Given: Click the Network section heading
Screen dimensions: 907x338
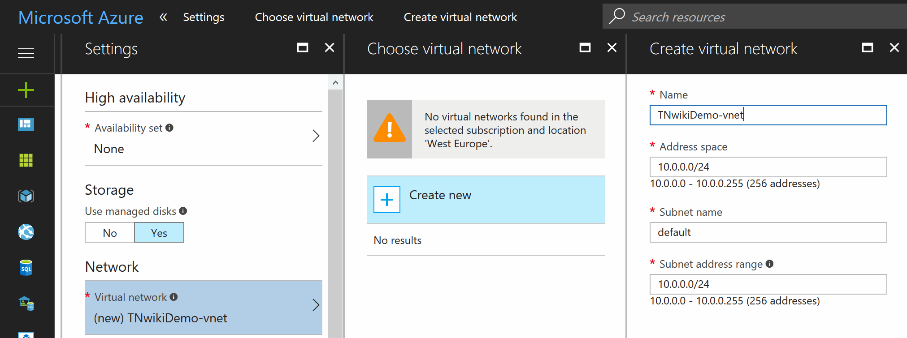Looking at the screenshot, I should pyautogui.click(x=112, y=267).
